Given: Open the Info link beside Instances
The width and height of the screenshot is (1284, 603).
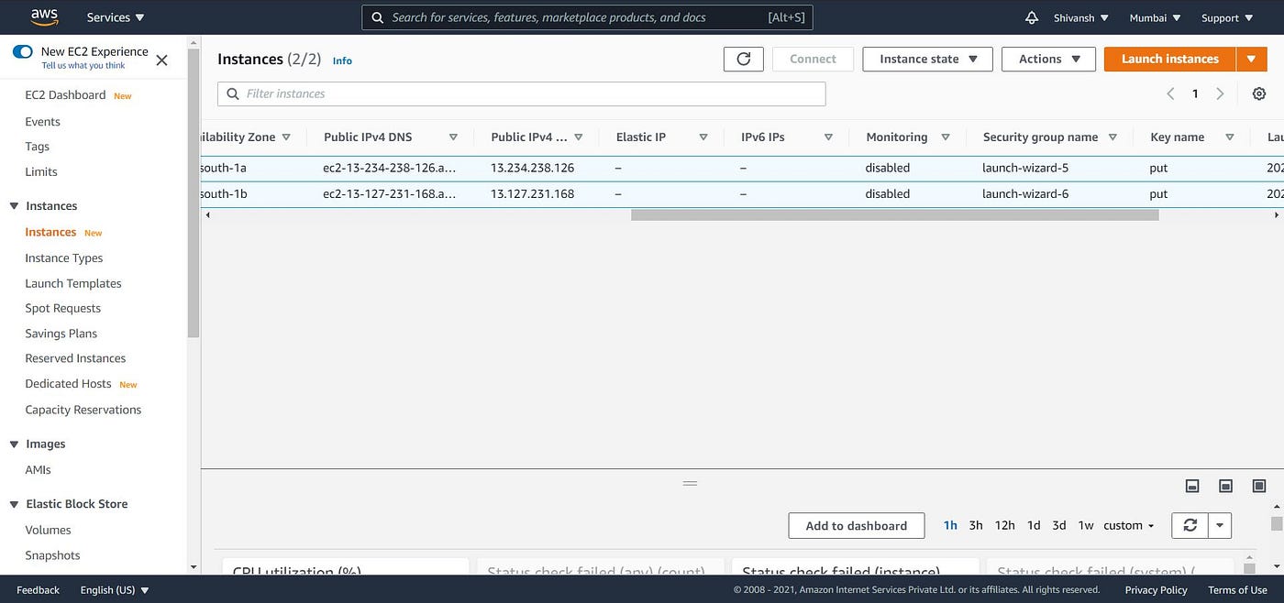Looking at the screenshot, I should tap(342, 60).
